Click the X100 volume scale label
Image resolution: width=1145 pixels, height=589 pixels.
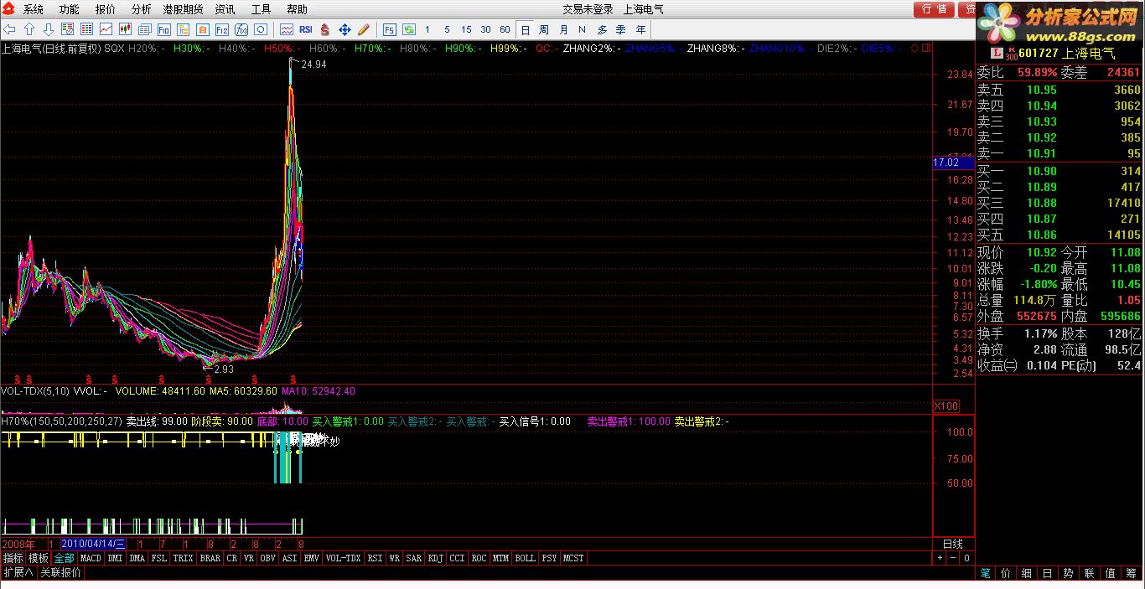(946, 406)
